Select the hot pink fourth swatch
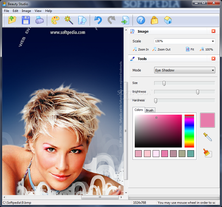 [165, 154]
